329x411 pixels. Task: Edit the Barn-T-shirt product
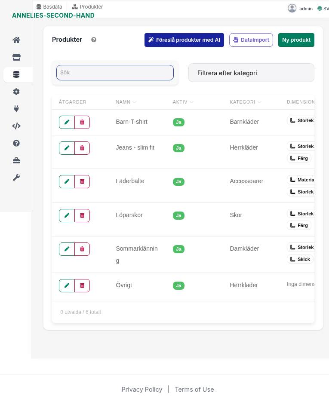(67, 122)
